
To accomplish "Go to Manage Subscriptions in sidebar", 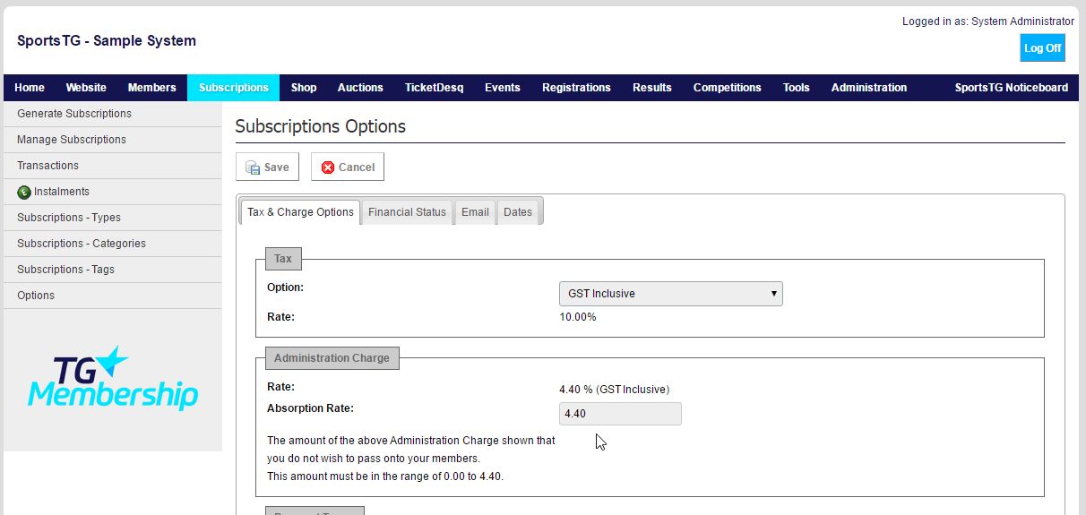I will point(113,140).
